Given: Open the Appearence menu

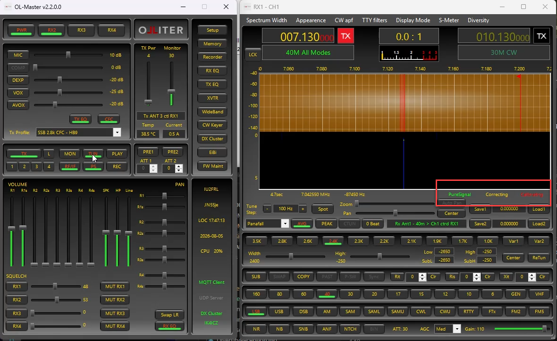Looking at the screenshot, I should [311, 20].
